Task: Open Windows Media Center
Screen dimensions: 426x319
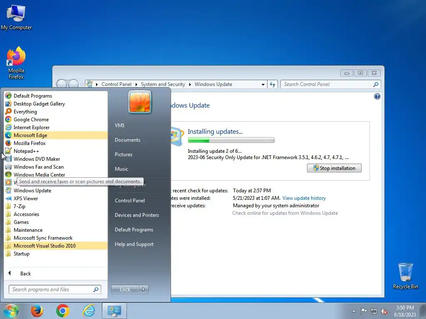Action: point(56,174)
